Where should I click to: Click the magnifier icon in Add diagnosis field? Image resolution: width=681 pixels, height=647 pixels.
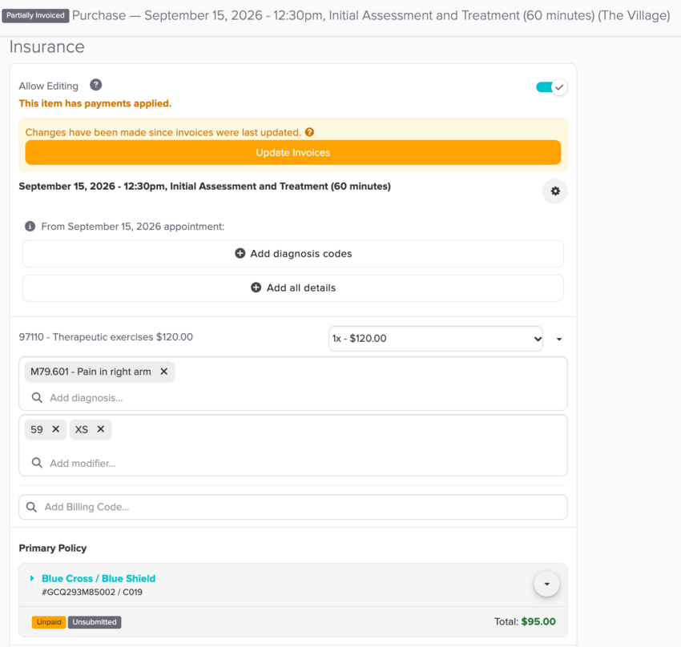click(x=37, y=398)
